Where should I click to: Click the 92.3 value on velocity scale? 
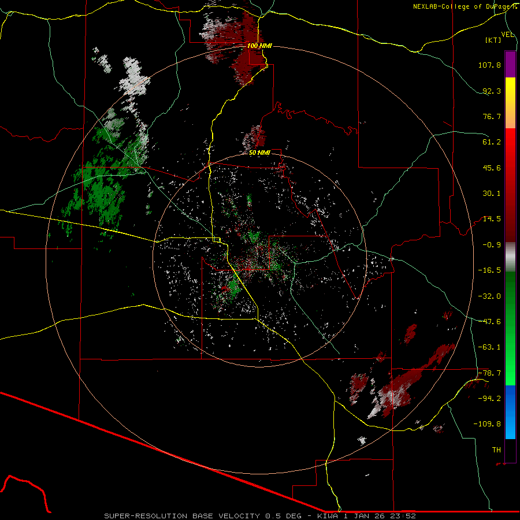click(x=492, y=91)
